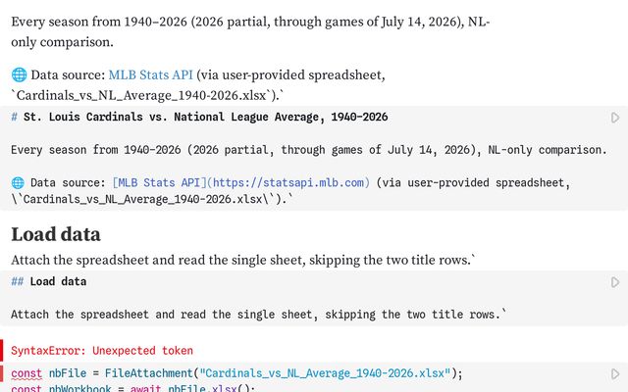
Task: Click the FileAttachment function name in code
Action: (149, 373)
